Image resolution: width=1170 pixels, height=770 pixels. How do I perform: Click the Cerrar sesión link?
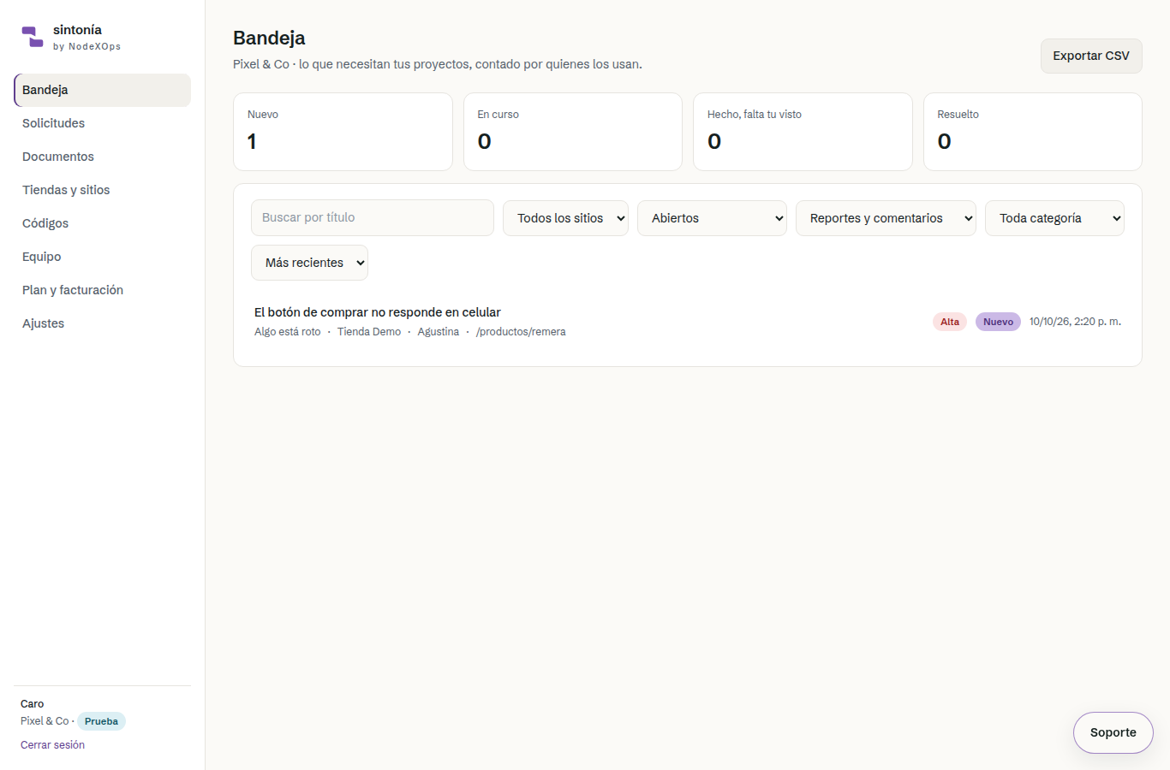pos(52,745)
